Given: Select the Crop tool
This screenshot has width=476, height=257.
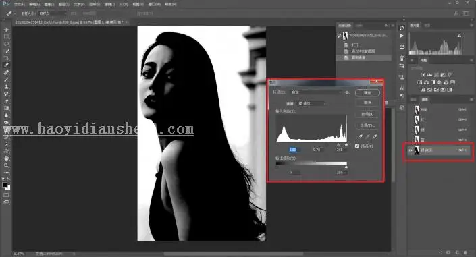Looking at the screenshot, I should click(x=6, y=58).
